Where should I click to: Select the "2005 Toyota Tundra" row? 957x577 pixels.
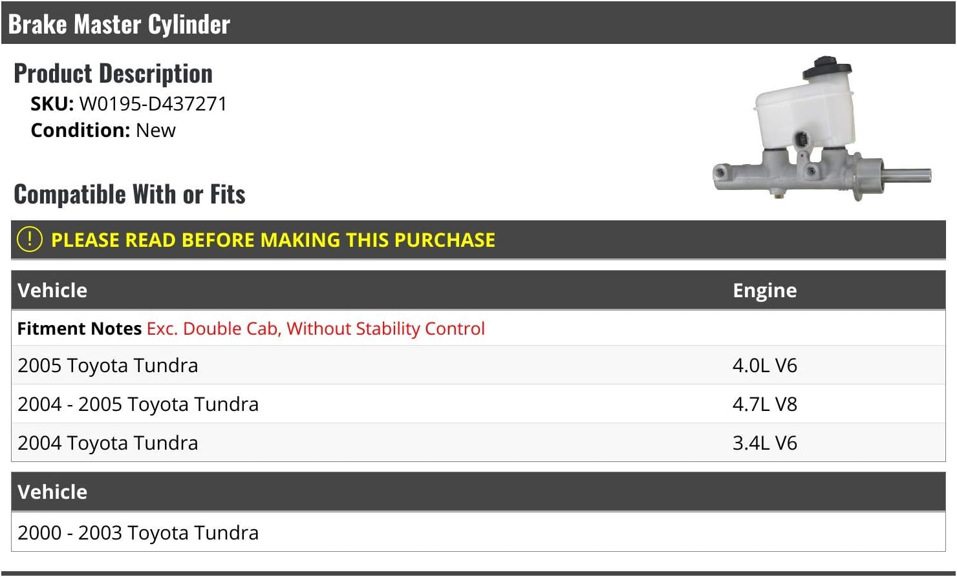pos(108,366)
